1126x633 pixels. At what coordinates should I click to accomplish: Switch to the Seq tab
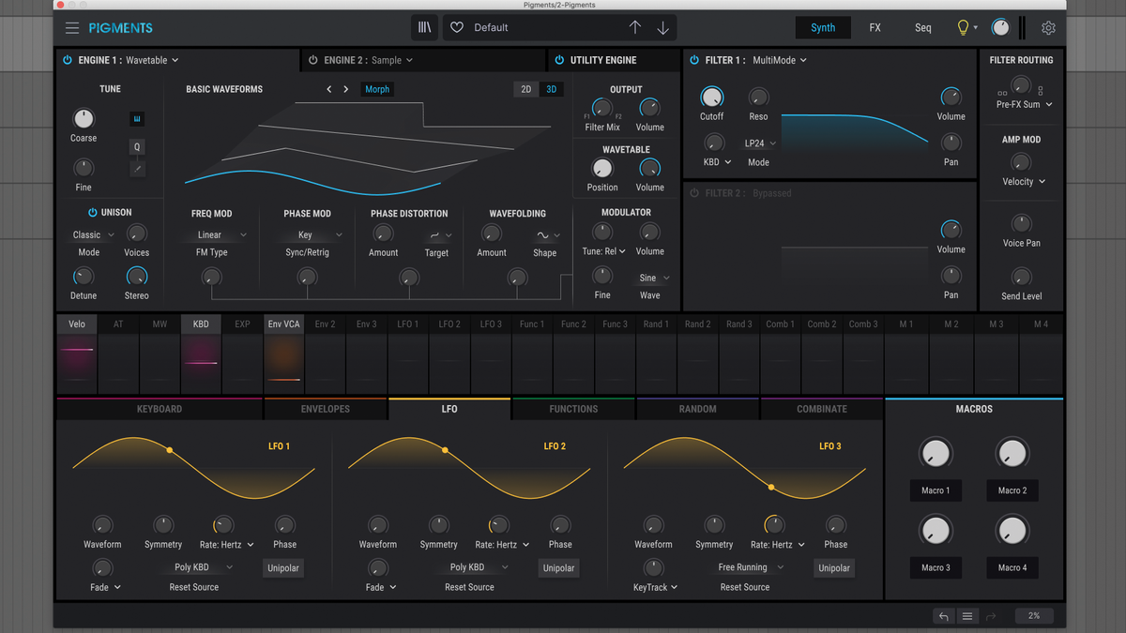[x=923, y=28]
